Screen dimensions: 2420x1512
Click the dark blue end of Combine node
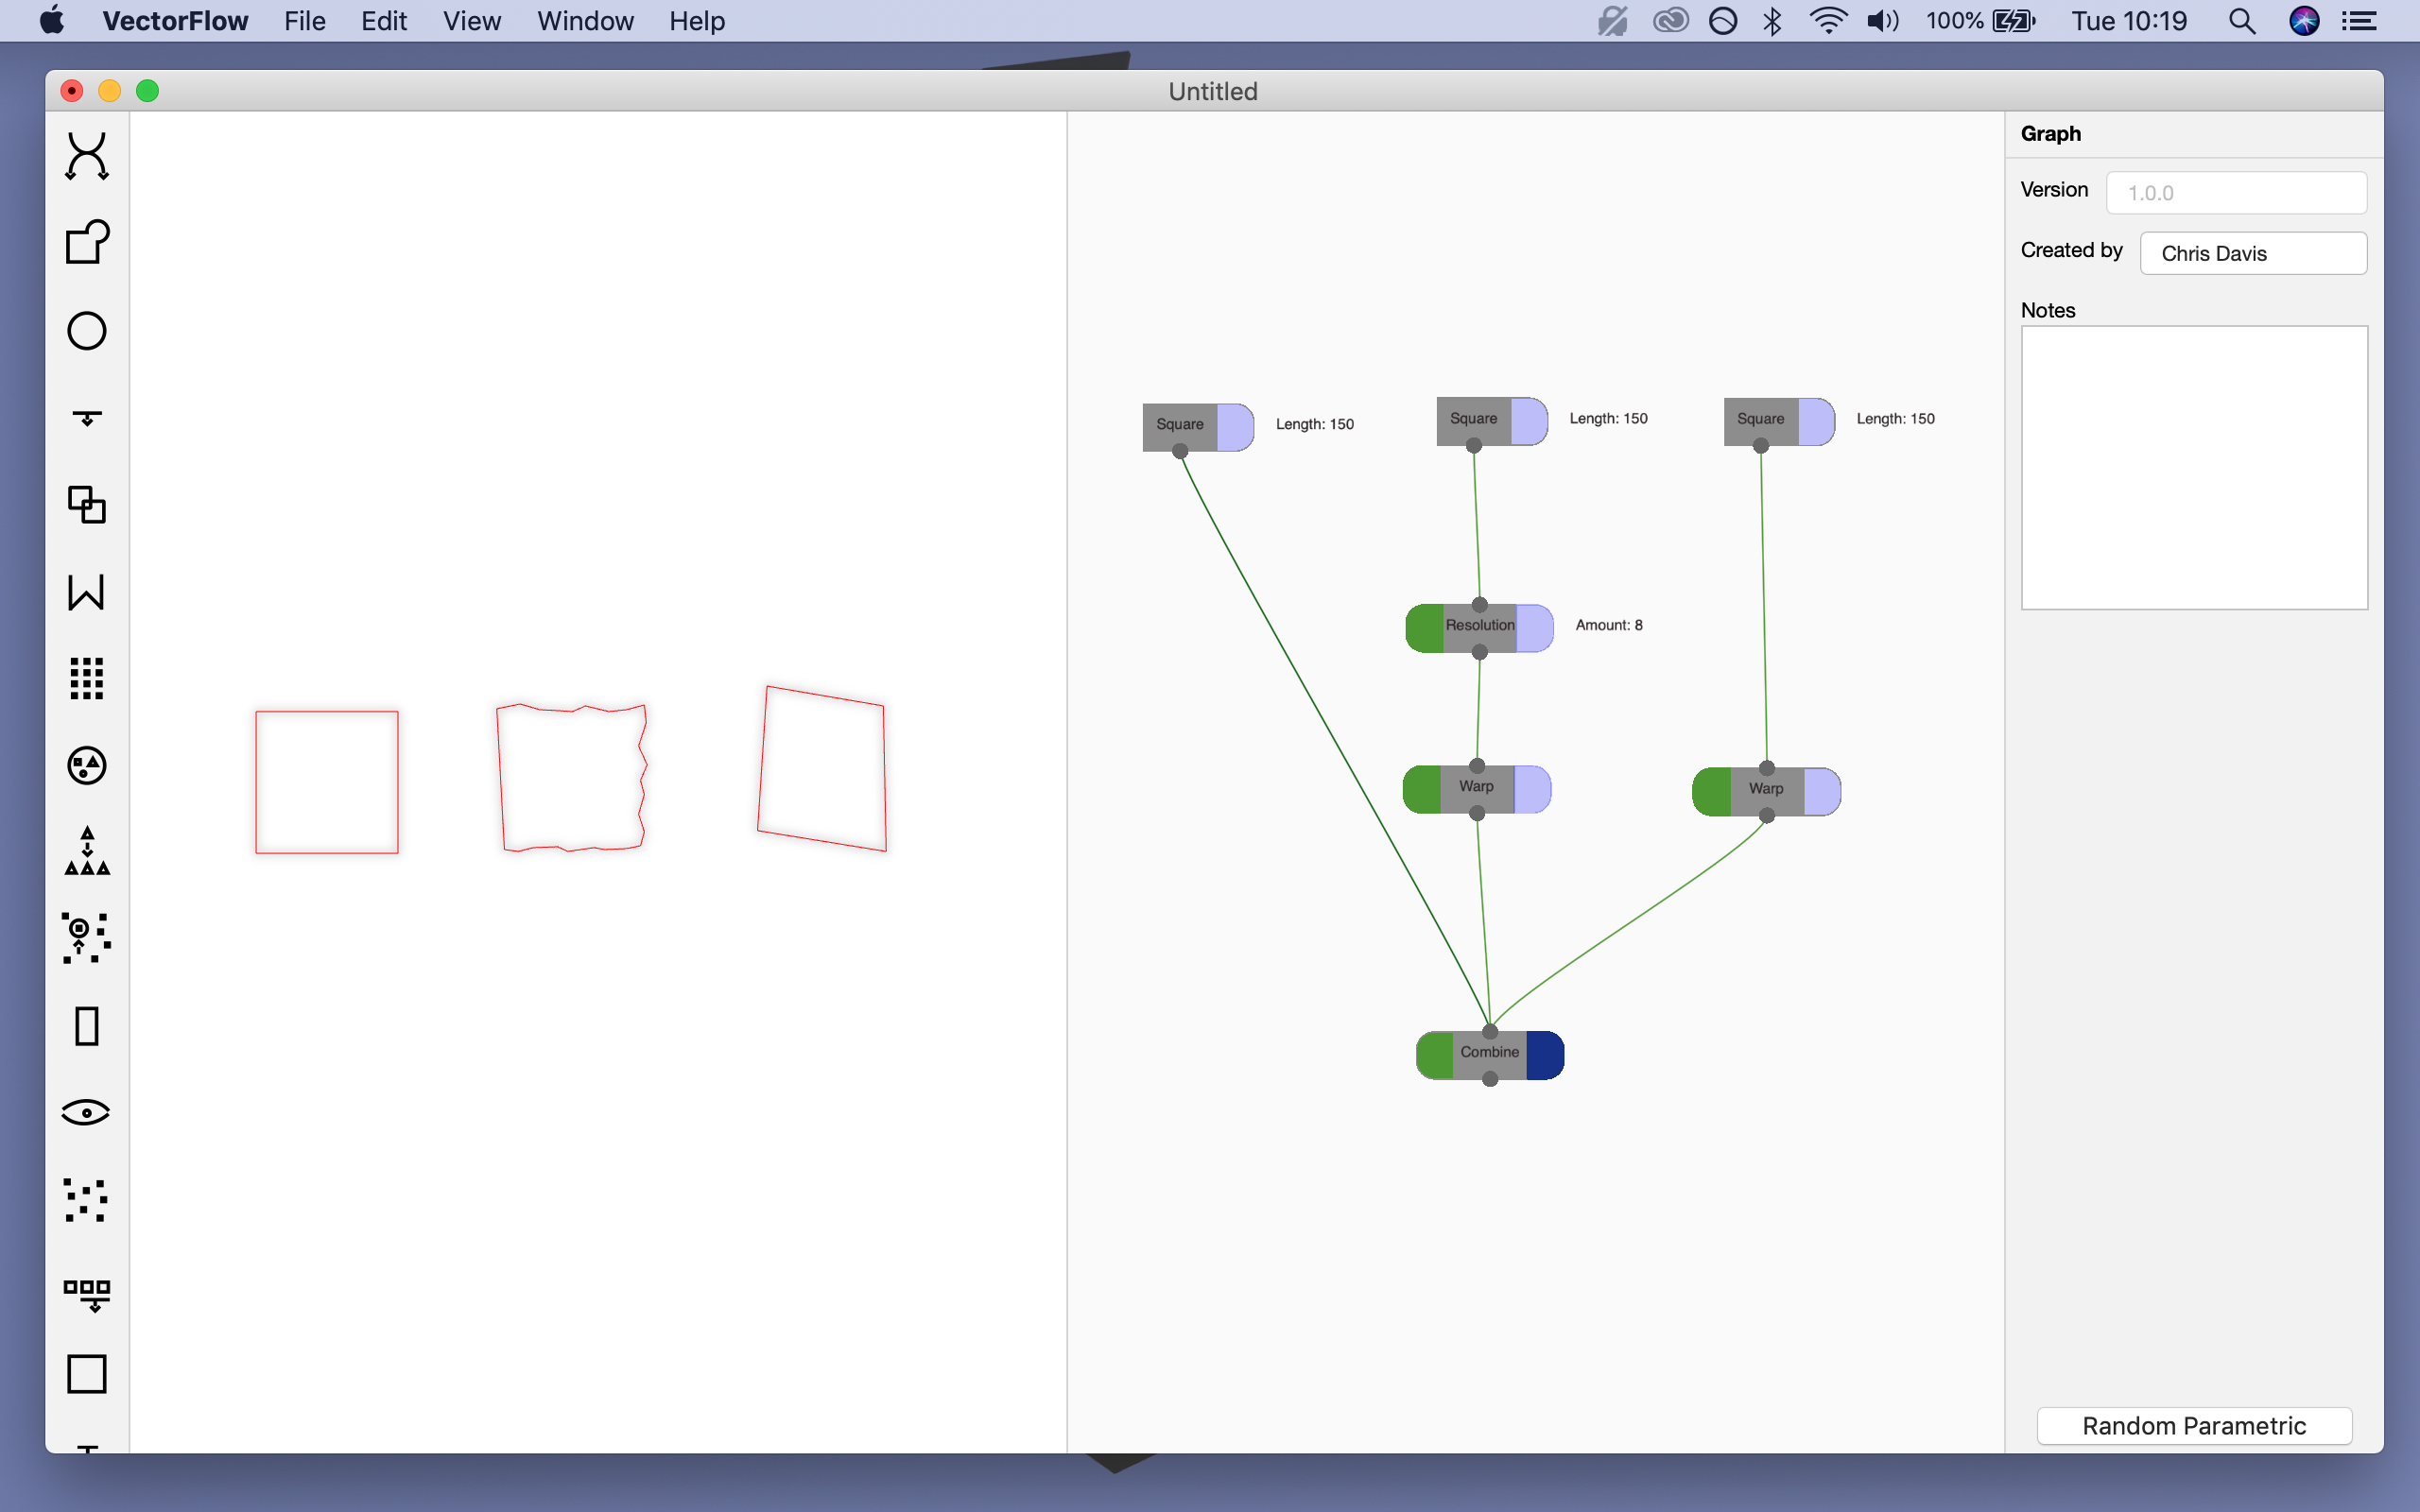click(x=1544, y=1055)
